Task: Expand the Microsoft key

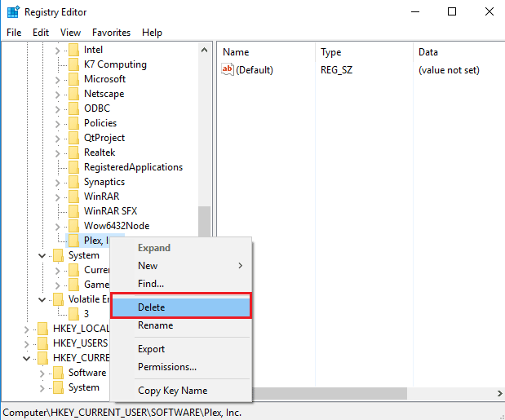Action: [58, 80]
